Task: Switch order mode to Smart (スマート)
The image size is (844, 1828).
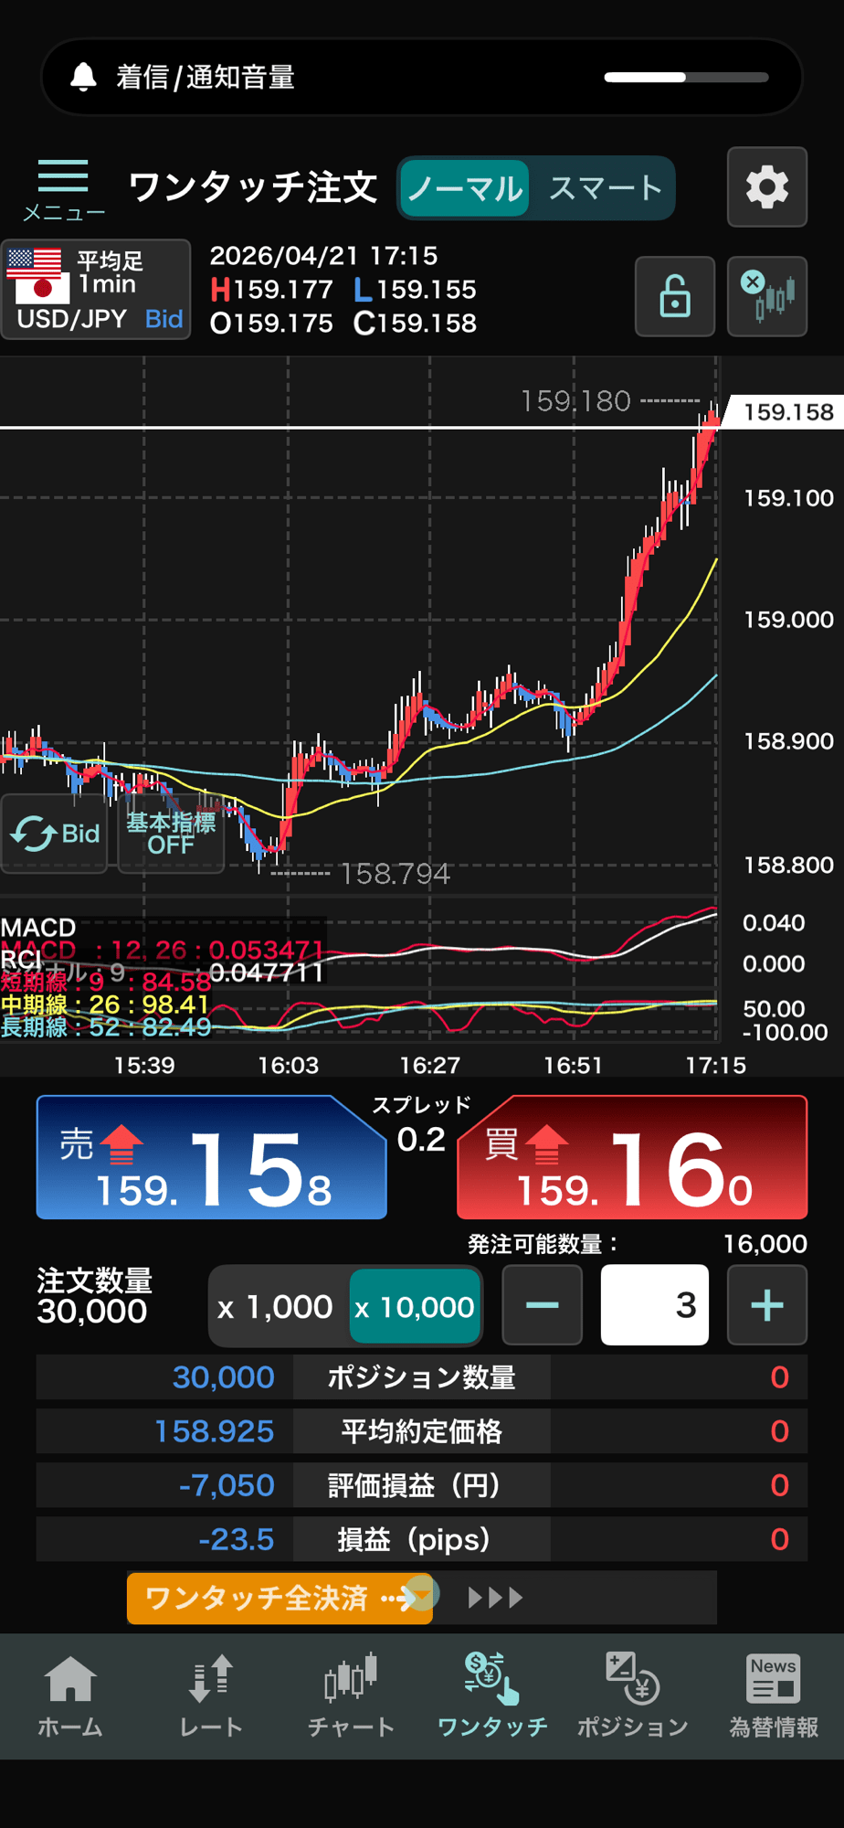Action: 605,188
